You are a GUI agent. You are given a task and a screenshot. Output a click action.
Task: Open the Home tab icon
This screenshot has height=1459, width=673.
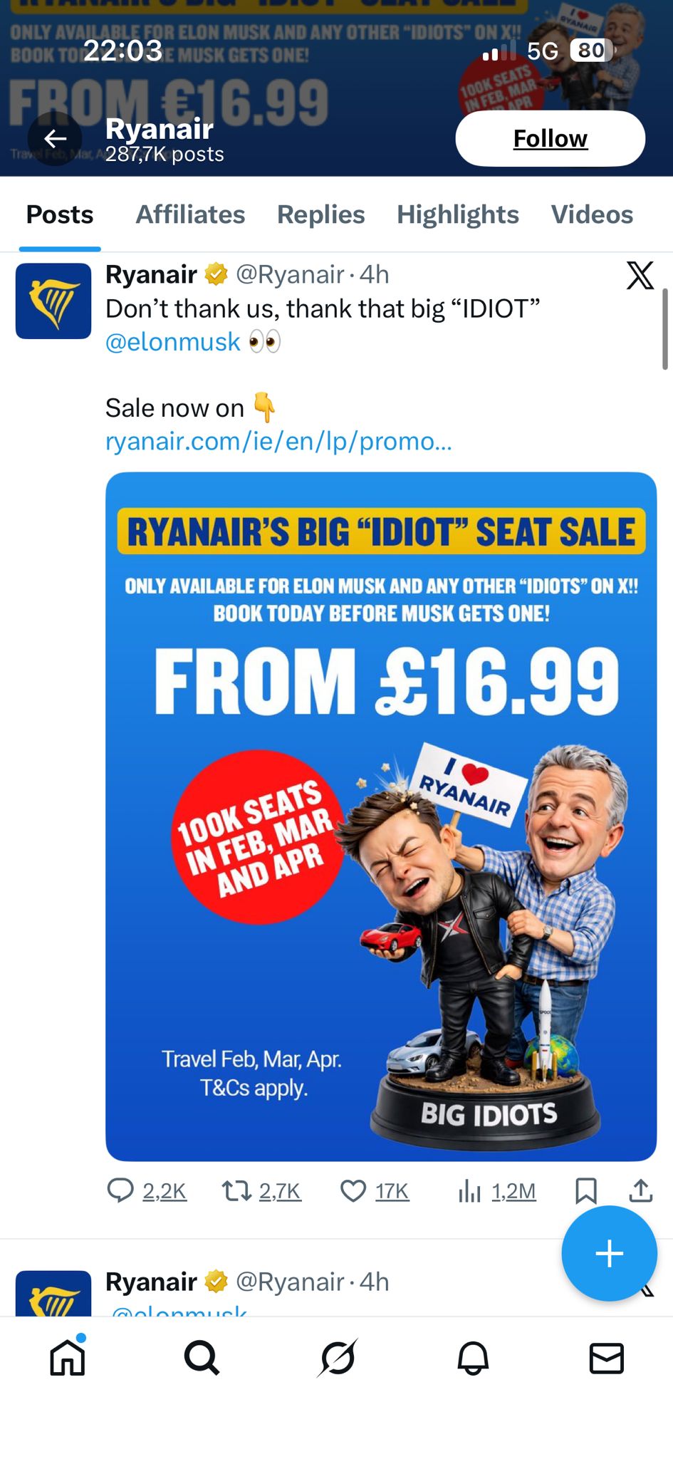pos(68,1358)
